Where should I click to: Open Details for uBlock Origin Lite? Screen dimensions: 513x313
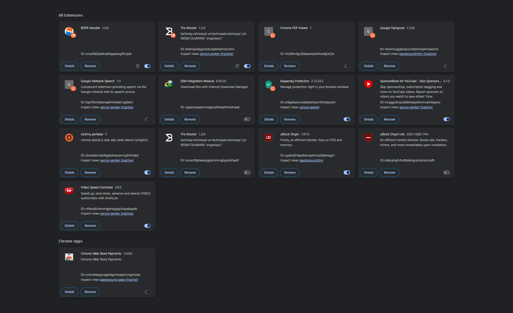click(x=369, y=172)
